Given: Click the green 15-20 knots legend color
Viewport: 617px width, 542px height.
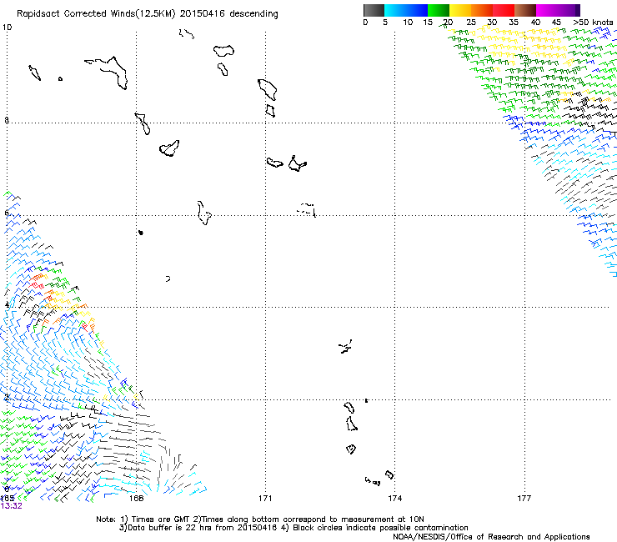Looking at the screenshot, I should 439,10.
